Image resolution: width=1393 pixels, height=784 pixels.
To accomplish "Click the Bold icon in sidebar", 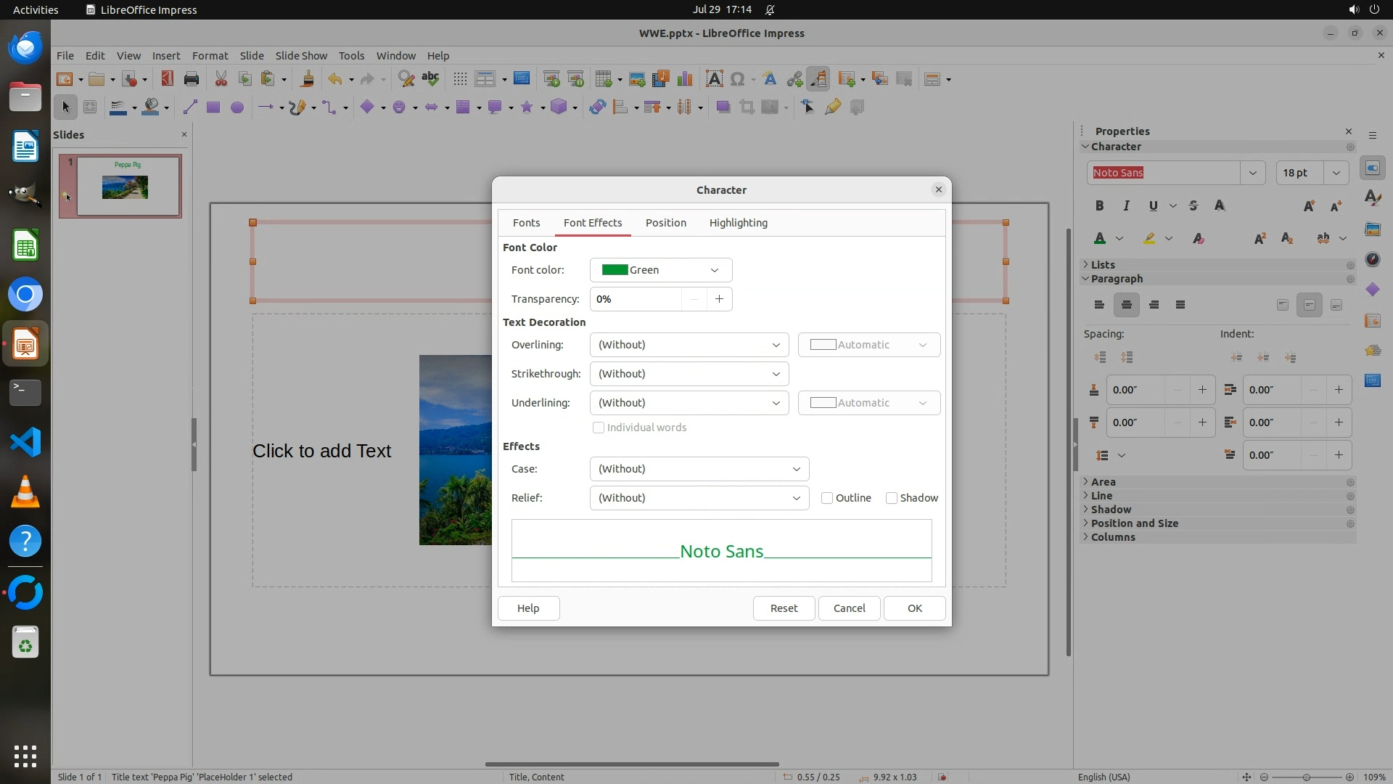I will click(1099, 206).
